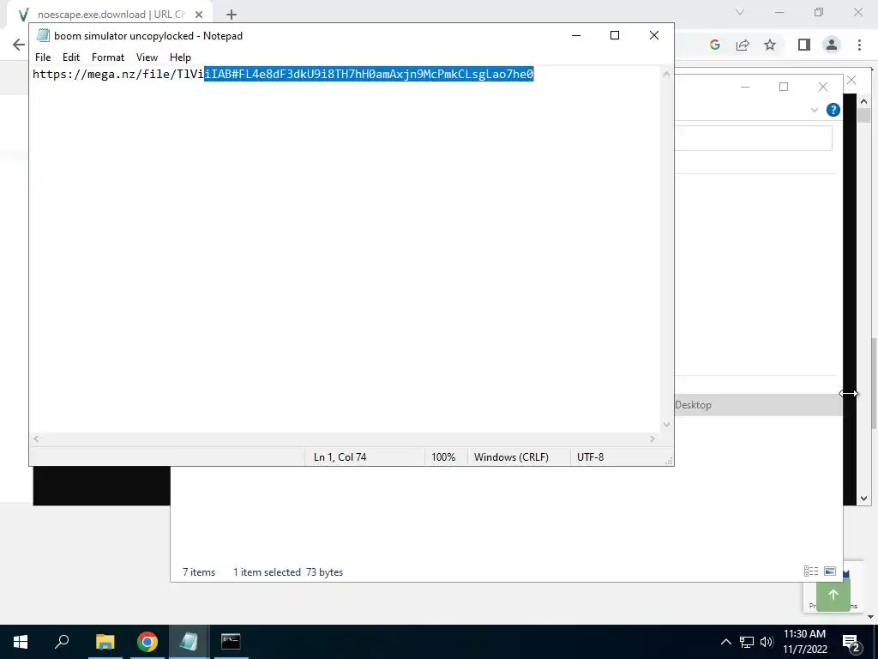Viewport: 878px width, 659px height.
Task: Maximize the File Explorer window
Action: [784, 87]
